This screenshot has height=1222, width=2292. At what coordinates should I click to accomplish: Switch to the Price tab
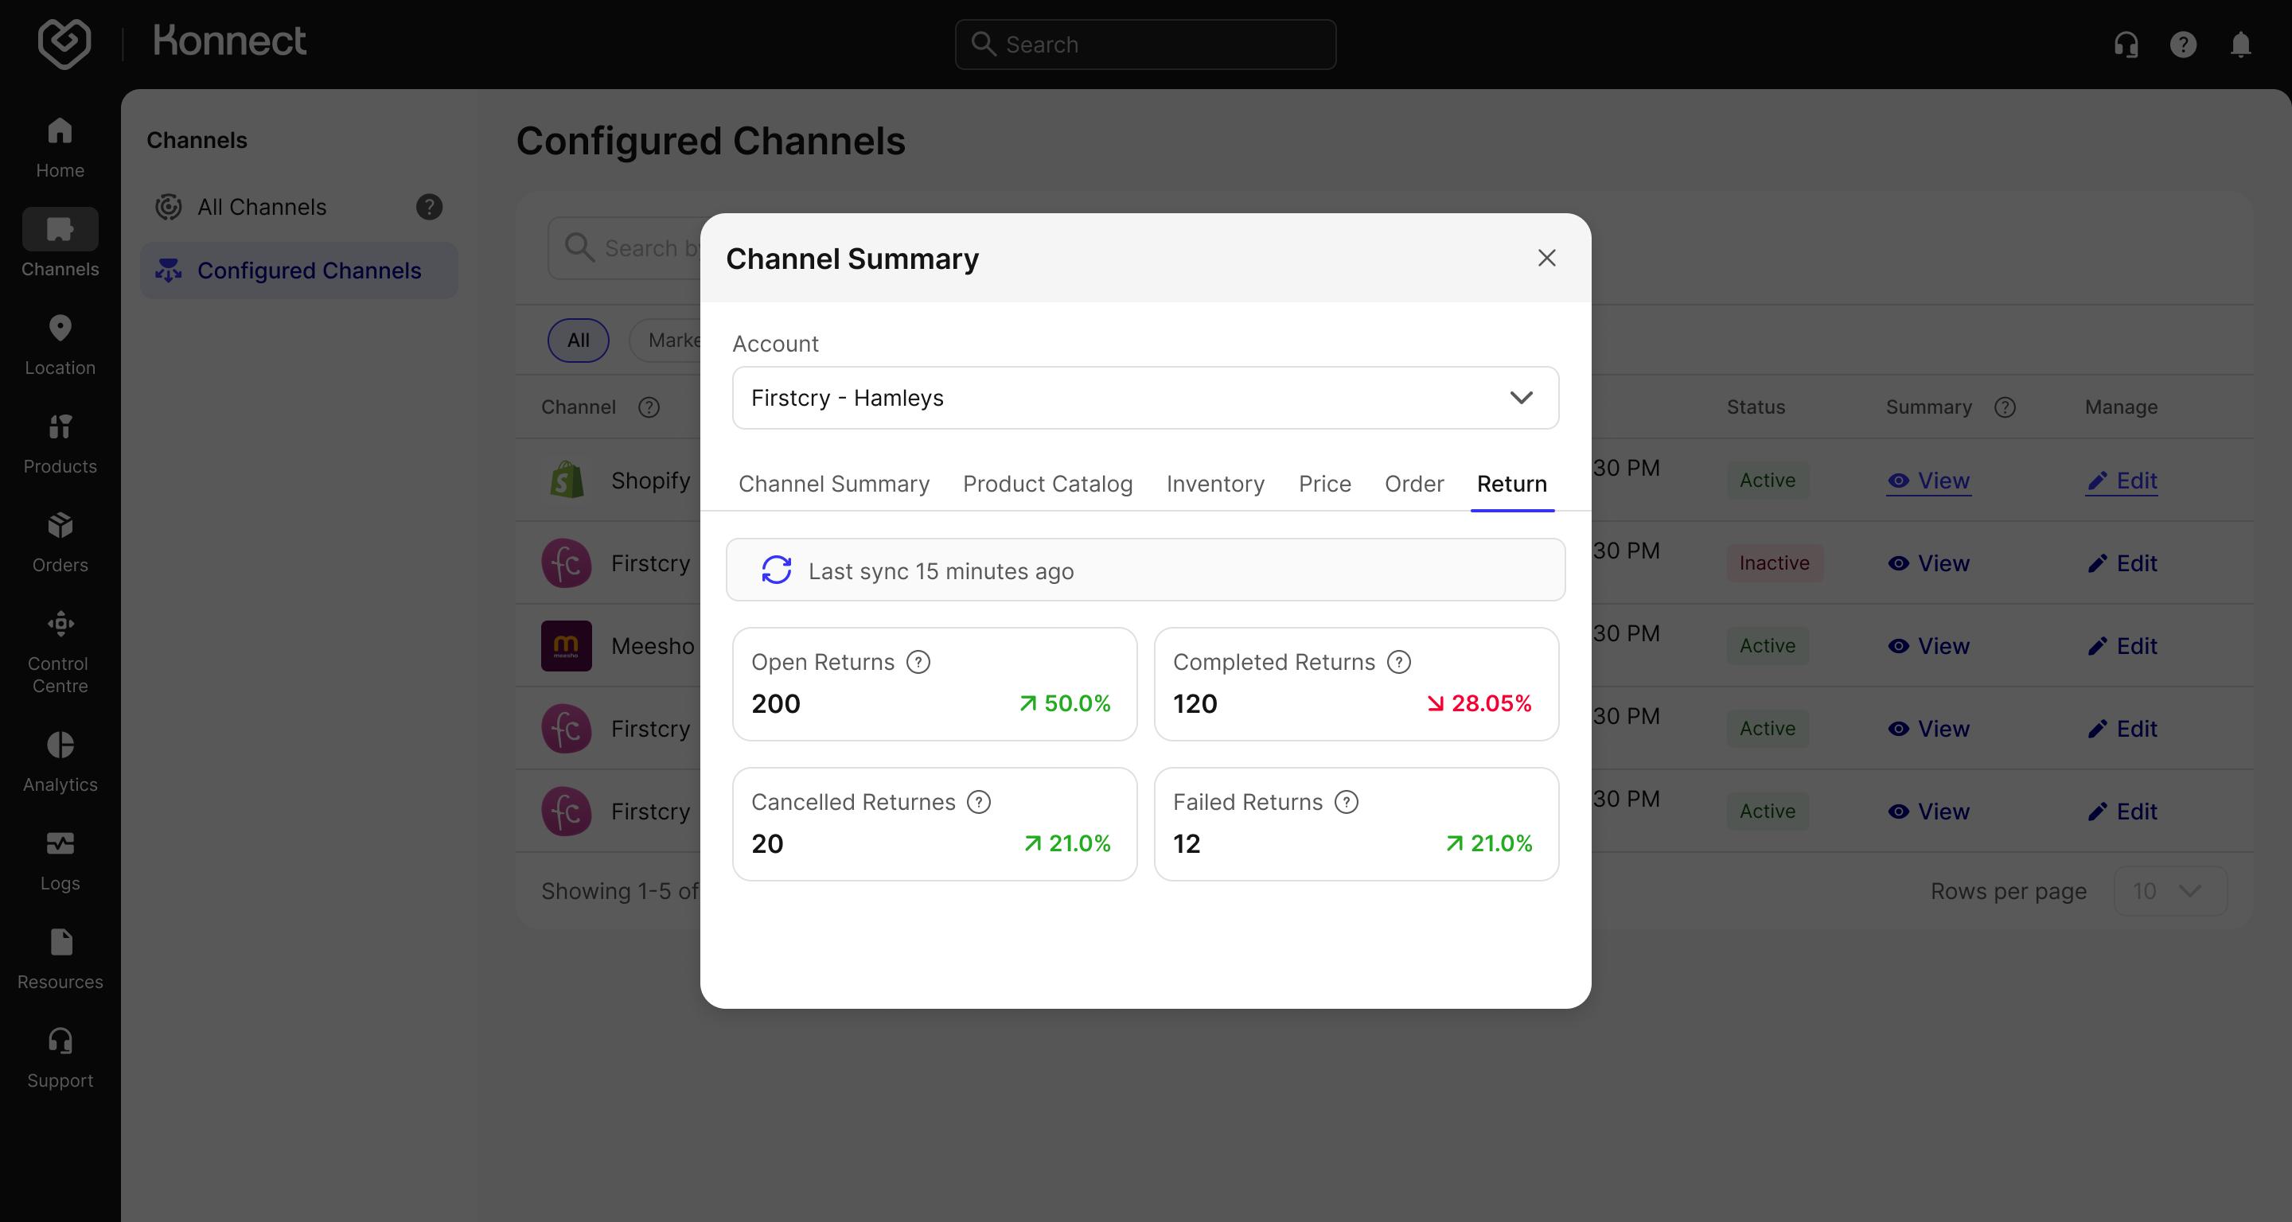point(1325,484)
